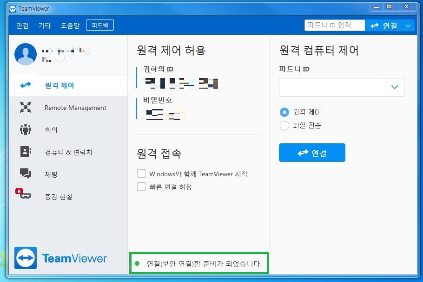423x282 pixels.
Task: Click the 채팅 chat bubbles icon
Action: [x=26, y=174]
